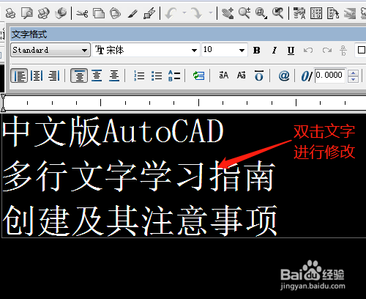Toggle Underline formatting
This screenshot has height=299, width=366.
pyautogui.click(x=291, y=51)
